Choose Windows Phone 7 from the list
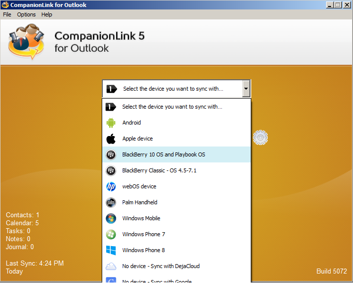The height and width of the screenshot is (287, 353). pyautogui.click(x=144, y=234)
